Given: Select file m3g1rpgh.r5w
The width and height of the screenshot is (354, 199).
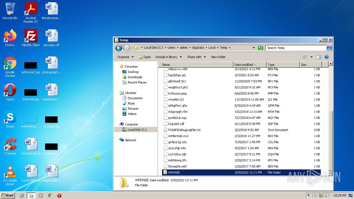Looking at the screenshot, I should (241, 112).
